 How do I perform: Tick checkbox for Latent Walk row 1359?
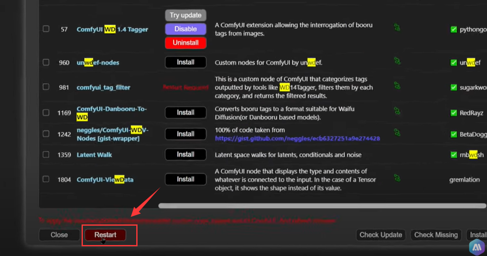coord(46,154)
